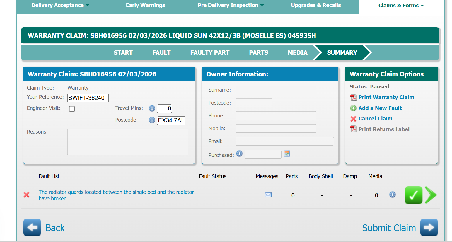Open the Purchased date calendar picker

(x=286, y=154)
